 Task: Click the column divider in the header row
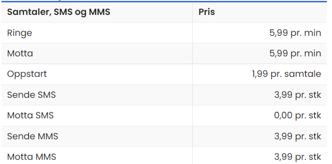(192, 12)
